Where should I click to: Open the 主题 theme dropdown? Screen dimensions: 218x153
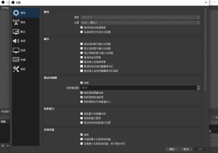click(x=140, y=22)
